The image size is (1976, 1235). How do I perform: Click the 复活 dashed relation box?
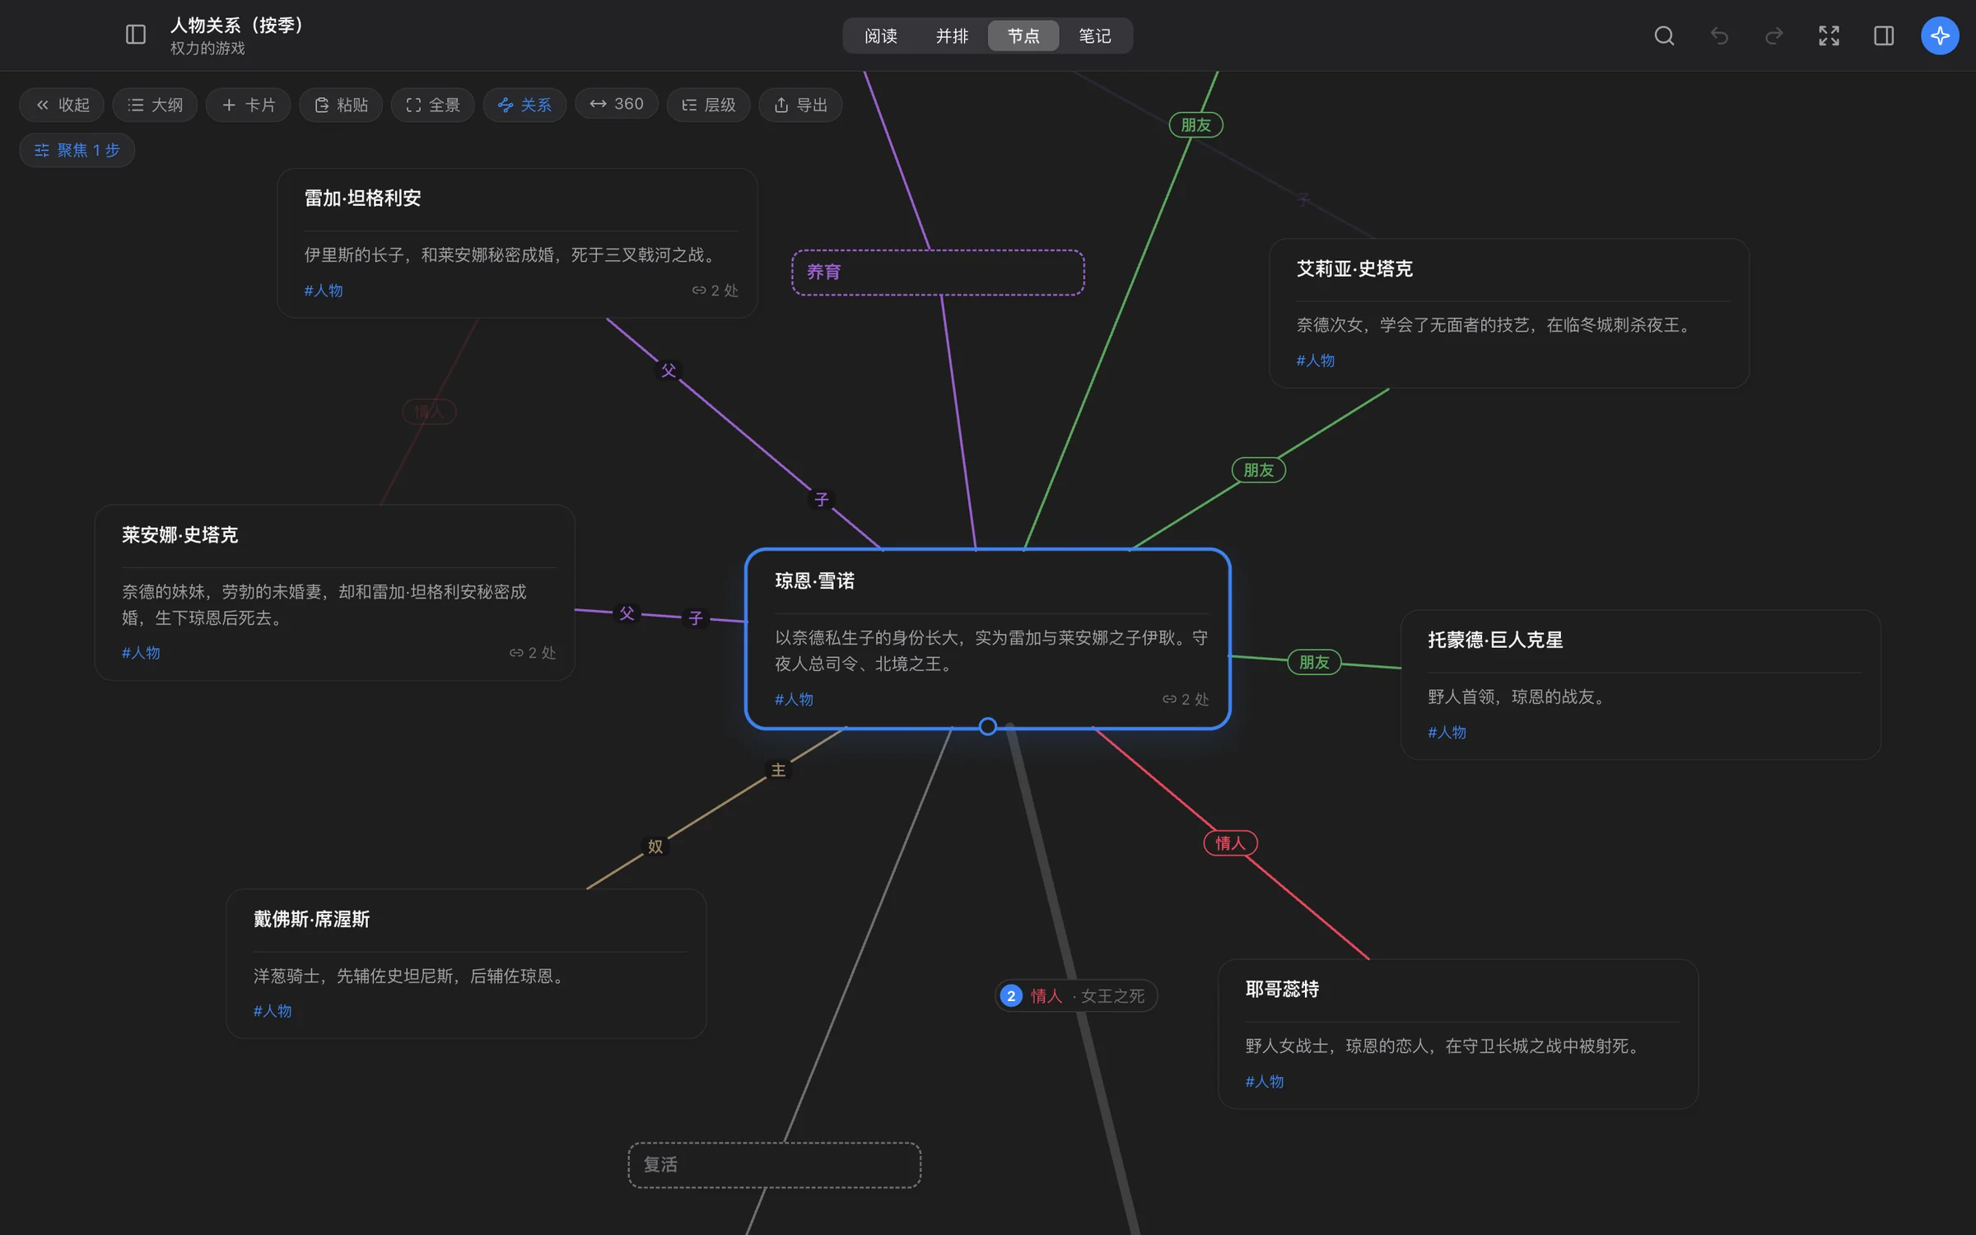click(774, 1165)
